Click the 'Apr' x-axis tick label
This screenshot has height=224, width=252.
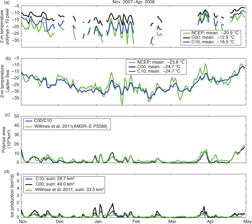pyautogui.click(x=210, y=221)
